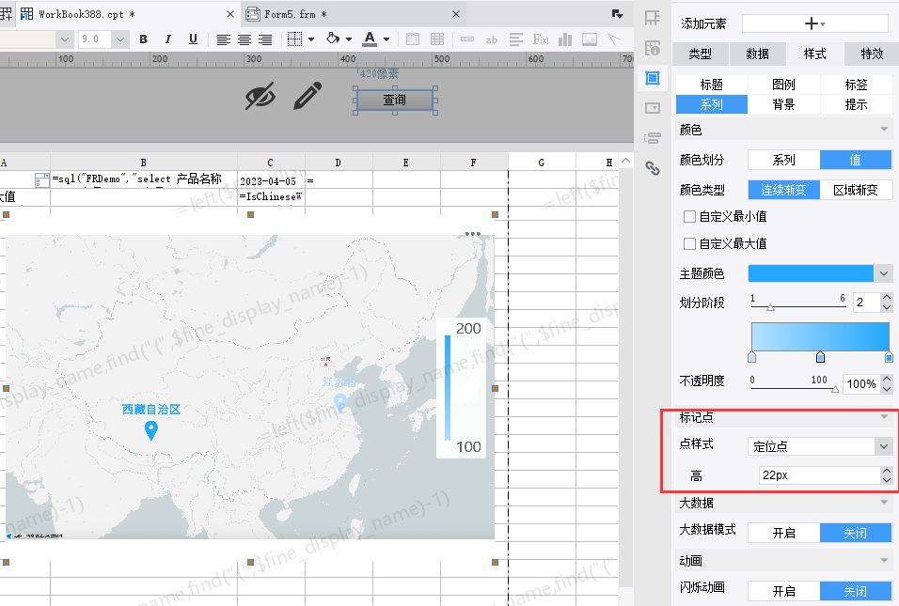Insert image using the picture icon
Viewport: 899px width, 606px height.
tap(590, 39)
